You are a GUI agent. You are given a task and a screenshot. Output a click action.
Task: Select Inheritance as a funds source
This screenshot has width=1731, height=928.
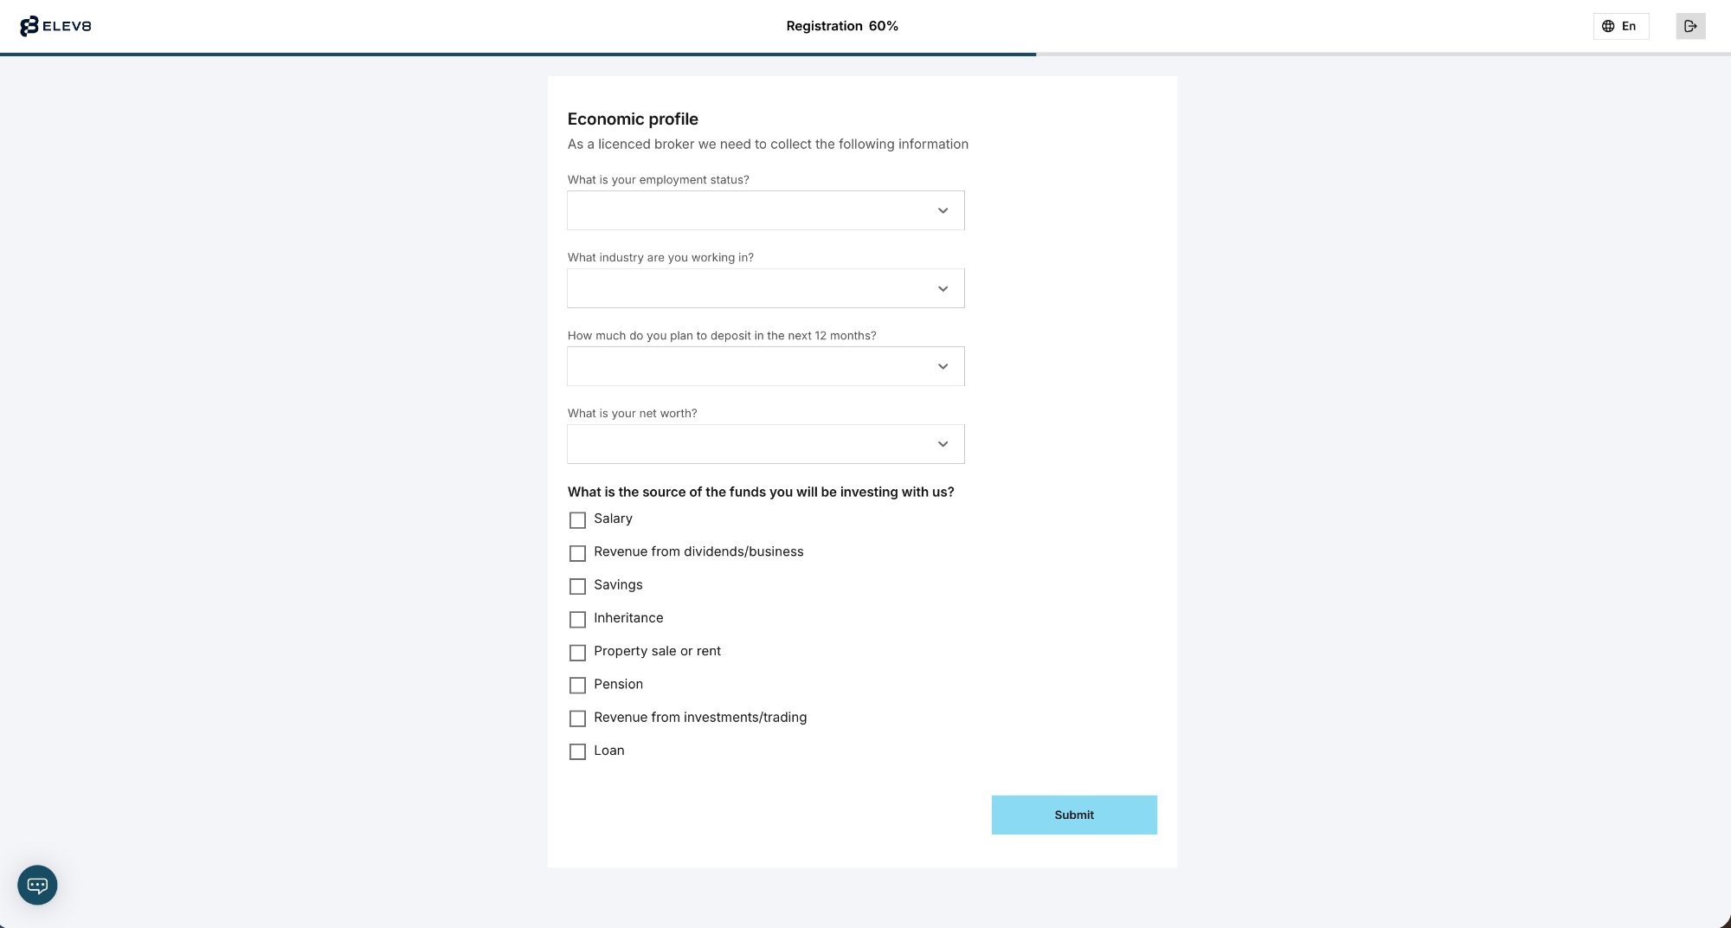(x=577, y=619)
